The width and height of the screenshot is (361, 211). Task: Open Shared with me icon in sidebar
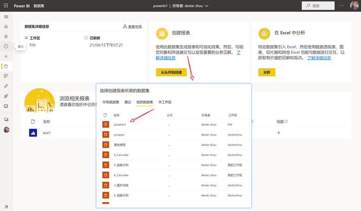(x=6, y=86)
